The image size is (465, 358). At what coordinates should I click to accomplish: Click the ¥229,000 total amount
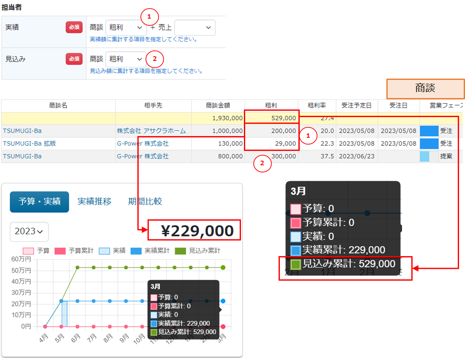click(x=197, y=231)
